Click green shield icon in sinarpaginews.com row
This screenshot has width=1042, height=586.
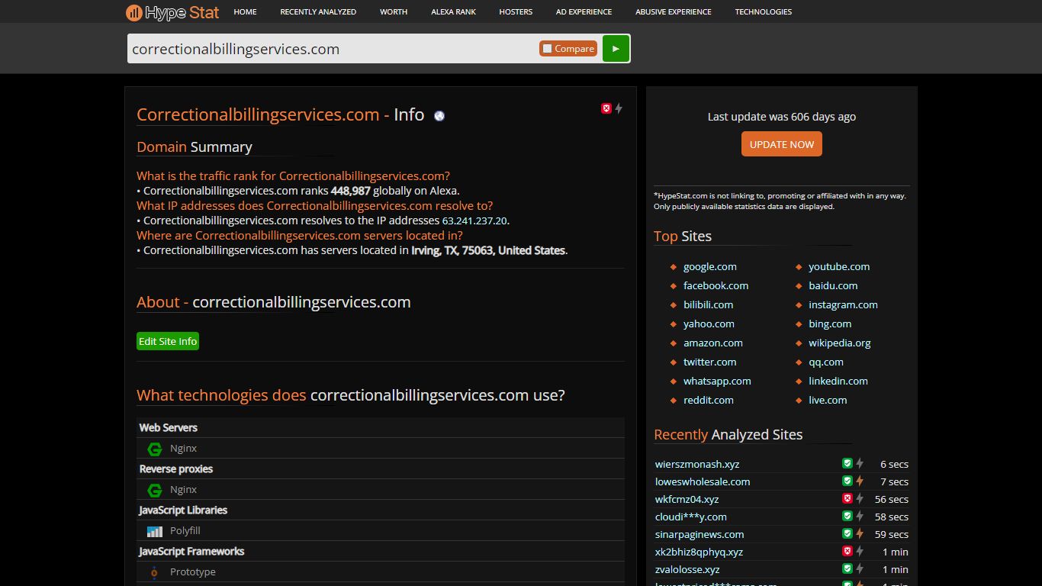pyautogui.click(x=847, y=533)
